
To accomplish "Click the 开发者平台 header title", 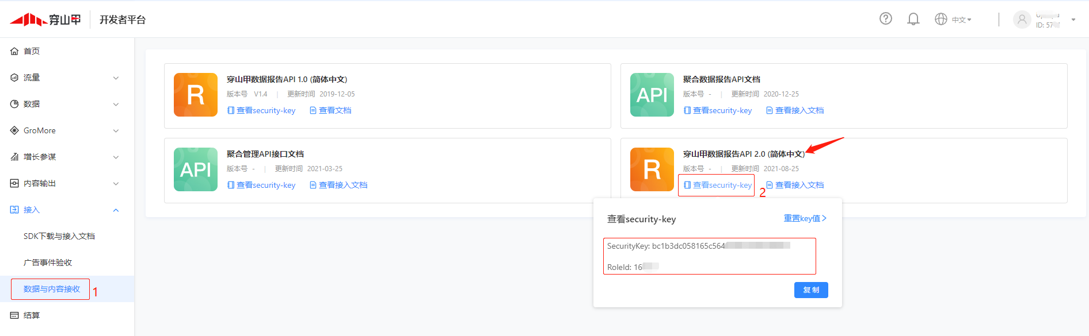I will point(123,20).
